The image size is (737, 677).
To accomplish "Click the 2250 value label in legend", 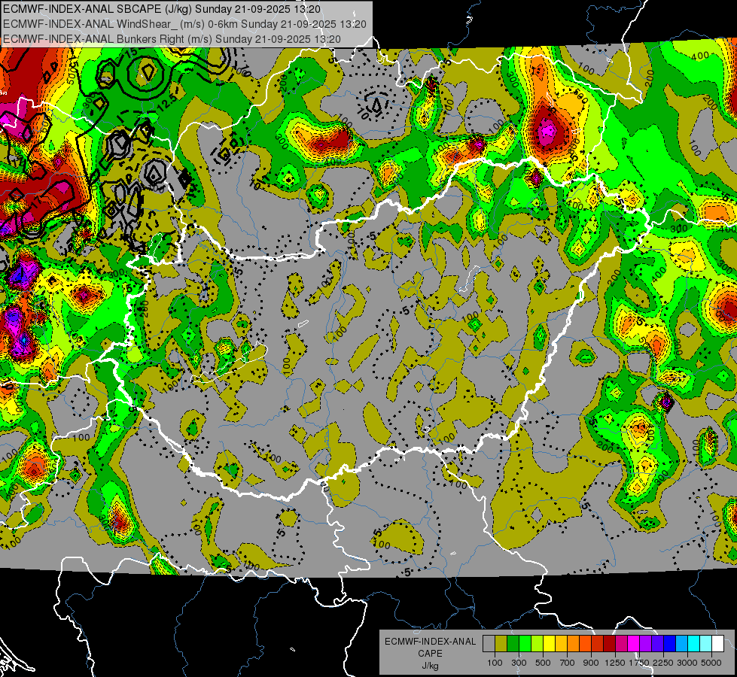I will point(663,663).
